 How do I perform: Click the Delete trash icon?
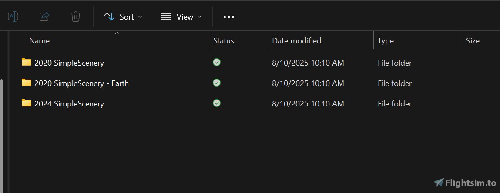[76, 17]
